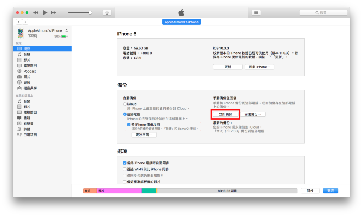Viewport: 363px width, 216px height.
Task: Click the 電話號碼 phone number text
Action: [x=138, y=53]
